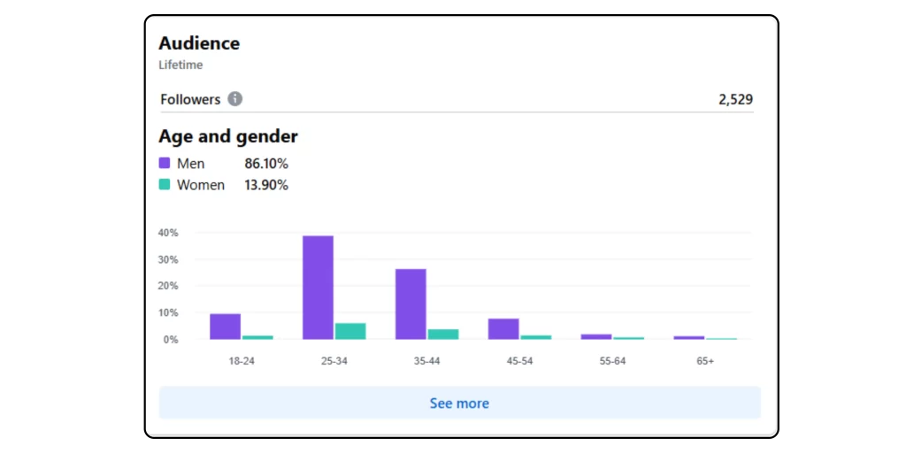
Task: Click the purple Men legend swatch
Action: 165,163
